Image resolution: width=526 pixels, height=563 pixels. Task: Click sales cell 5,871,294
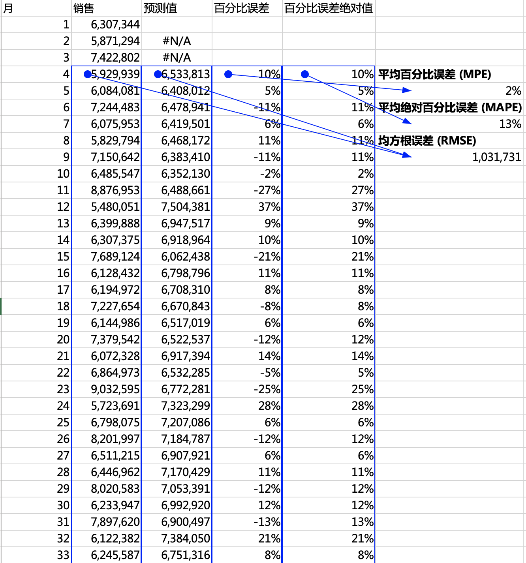106,41
